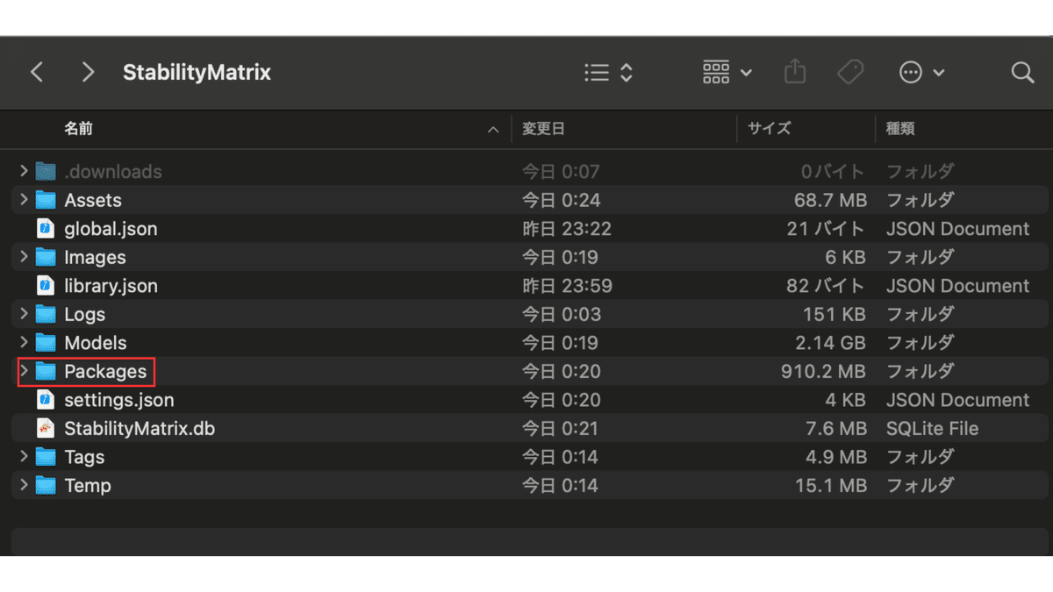Image resolution: width=1053 pixels, height=592 pixels.
Task: Click the search magnifier icon
Action: pos(1022,72)
